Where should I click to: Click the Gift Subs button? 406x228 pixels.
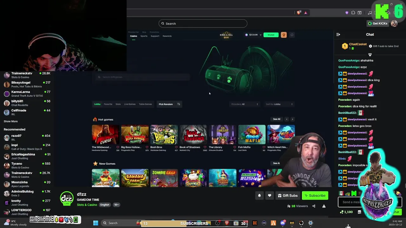[288, 196]
